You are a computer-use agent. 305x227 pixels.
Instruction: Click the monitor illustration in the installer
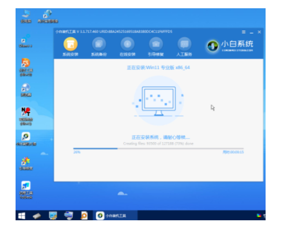pyautogui.click(x=159, y=101)
